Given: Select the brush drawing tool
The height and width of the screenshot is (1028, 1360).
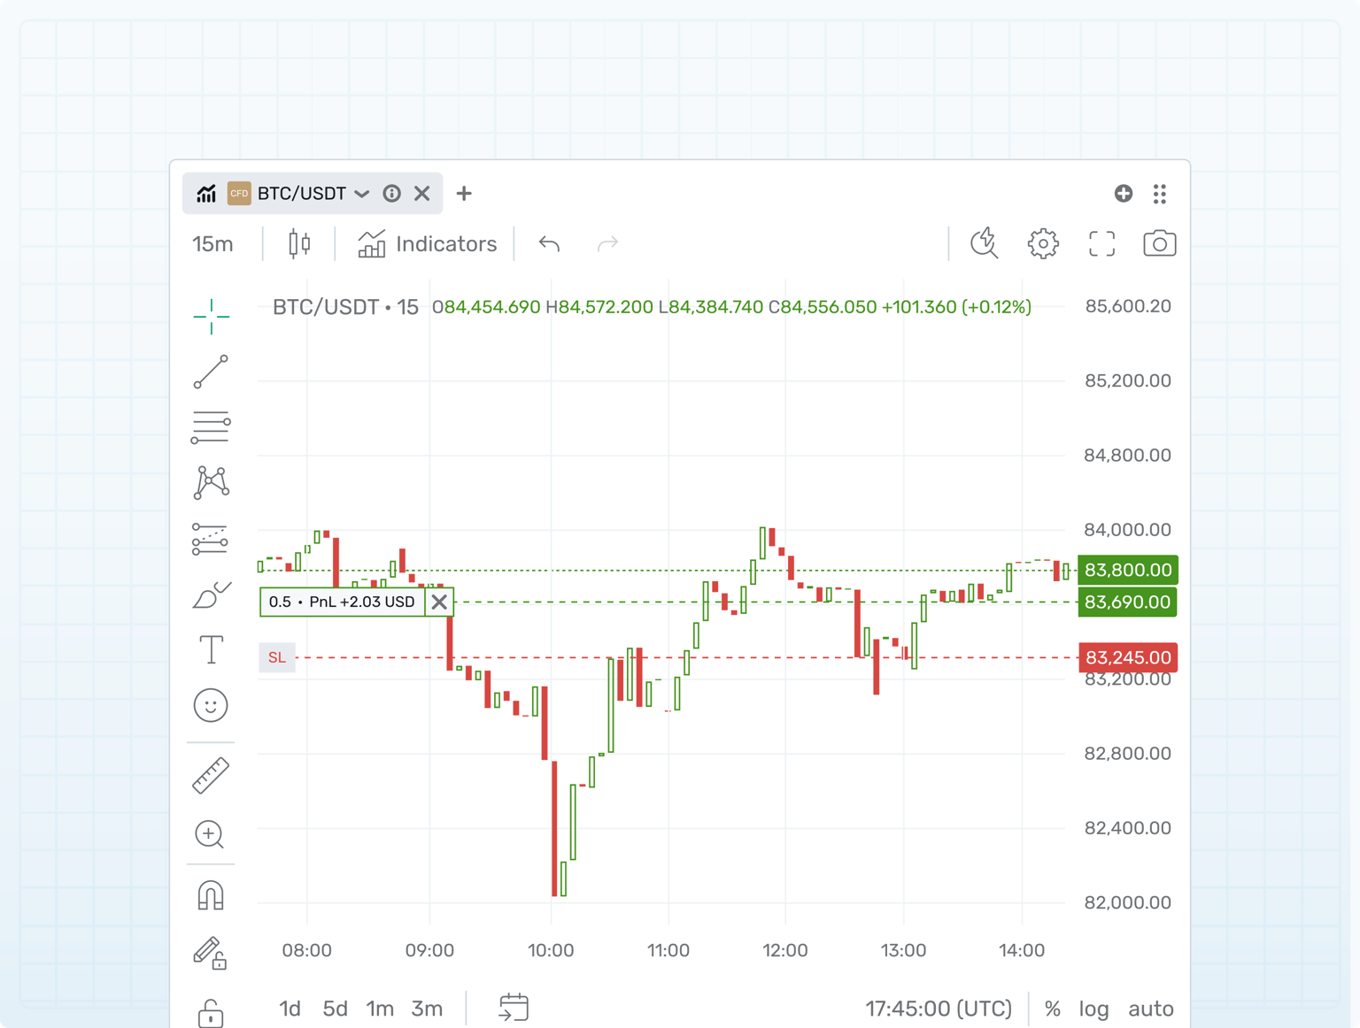Looking at the screenshot, I should pos(211,595).
